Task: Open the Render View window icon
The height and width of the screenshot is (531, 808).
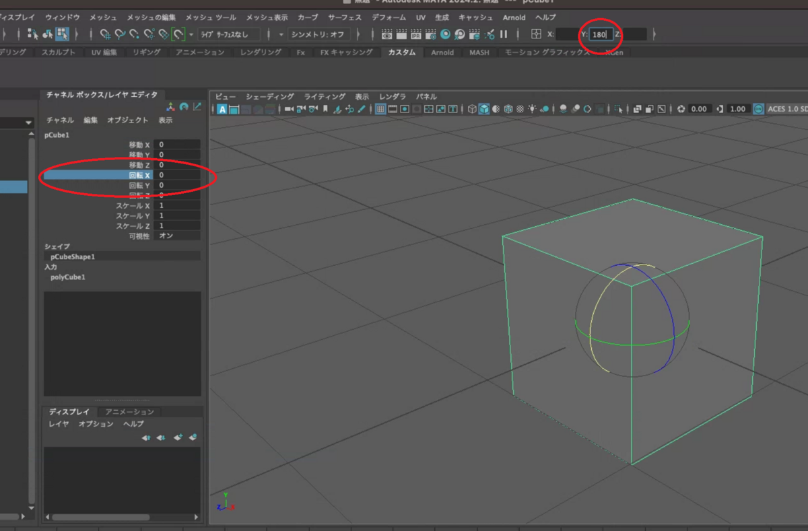Action: 387,34
